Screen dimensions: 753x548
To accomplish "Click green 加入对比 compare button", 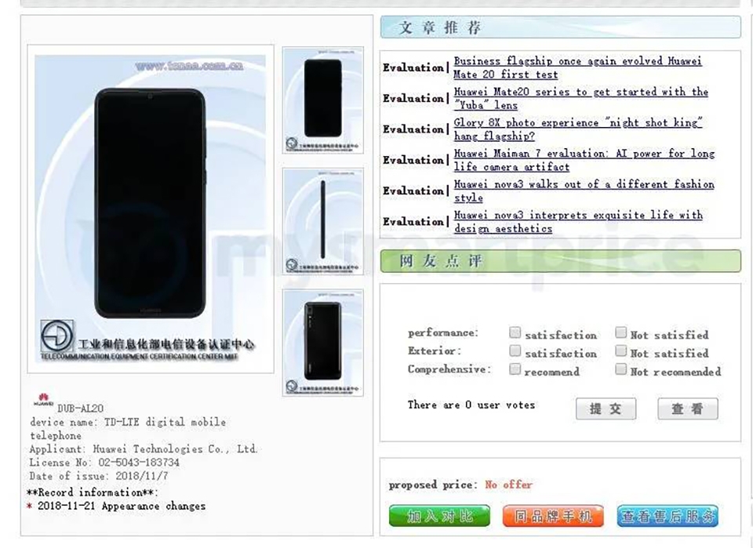I will [x=439, y=516].
